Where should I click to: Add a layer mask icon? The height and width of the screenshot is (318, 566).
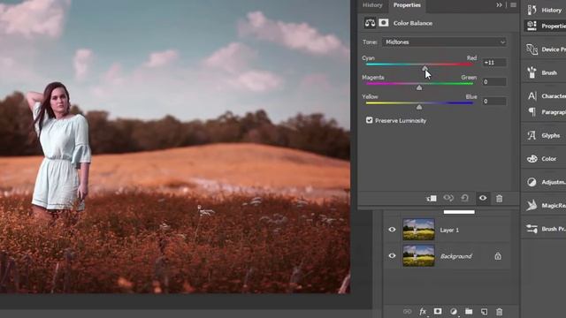tap(438, 311)
